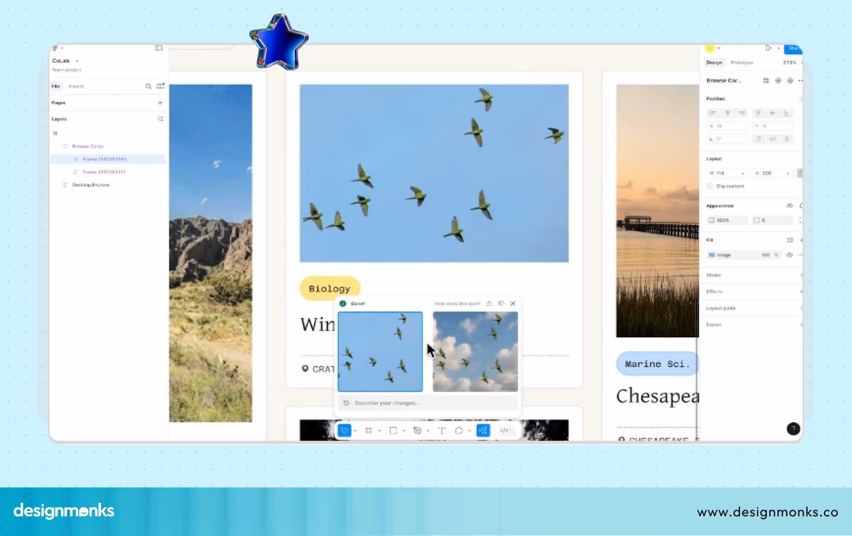Select the Rectangle shape tool
852x536 pixels.
393,431
